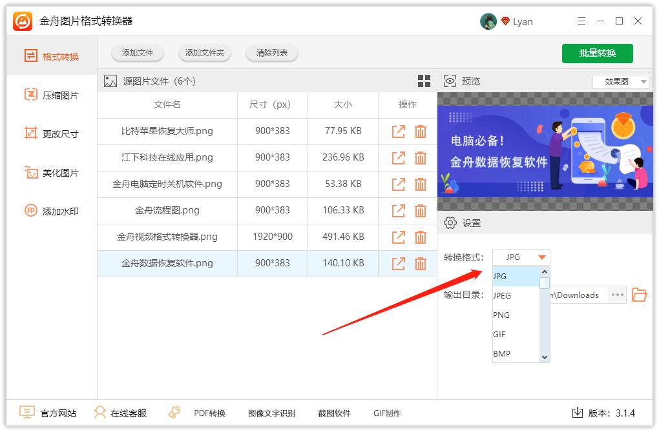Select row 金舟数据恢复软件.png
The image size is (659, 432).
point(267,264)
